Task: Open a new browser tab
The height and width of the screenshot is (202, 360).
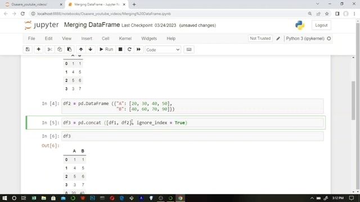Action: coord(134,4)
